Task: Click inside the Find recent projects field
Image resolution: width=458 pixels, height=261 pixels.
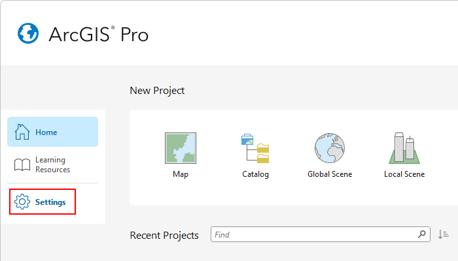Action: (x=321, y=234)
